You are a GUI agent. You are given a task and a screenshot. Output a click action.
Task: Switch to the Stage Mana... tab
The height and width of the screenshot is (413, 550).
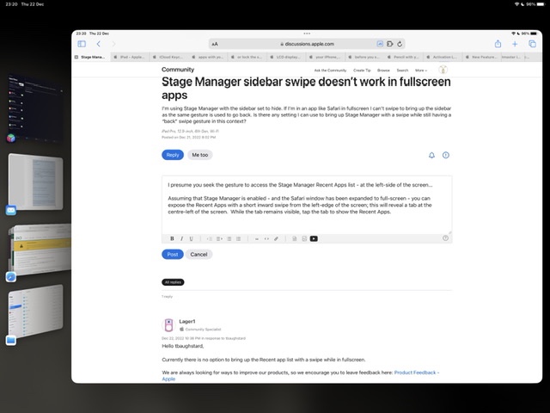tap(93, 57)
